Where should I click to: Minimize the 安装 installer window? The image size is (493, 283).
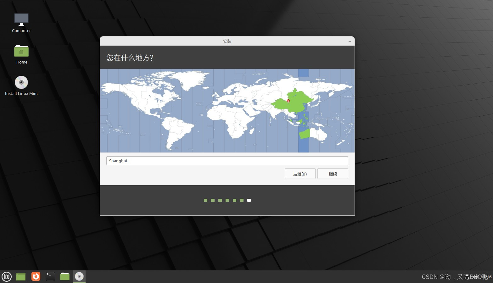pos(350,42)
